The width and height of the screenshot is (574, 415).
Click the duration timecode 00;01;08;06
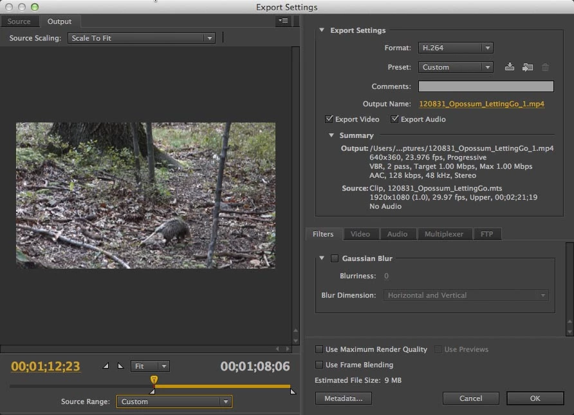coord(255,366)
